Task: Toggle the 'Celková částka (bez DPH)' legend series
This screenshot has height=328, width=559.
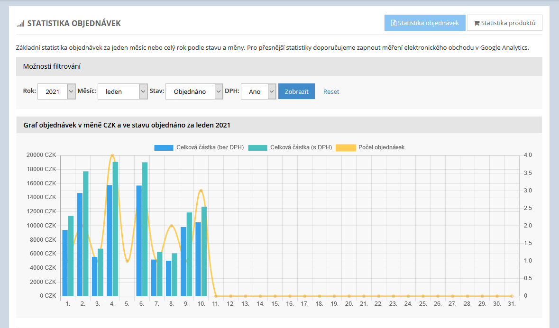Action: click(210, 147)
